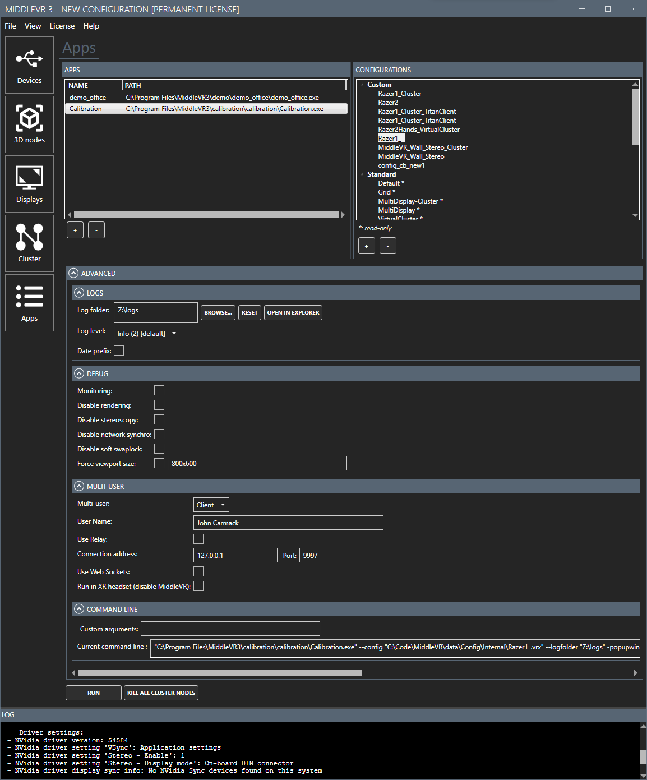
Task: Open the Apps panel in sidebar
Action: 30,303
